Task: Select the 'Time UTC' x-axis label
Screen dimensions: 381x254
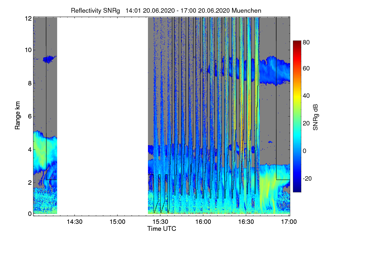Action: pos(162,229)
